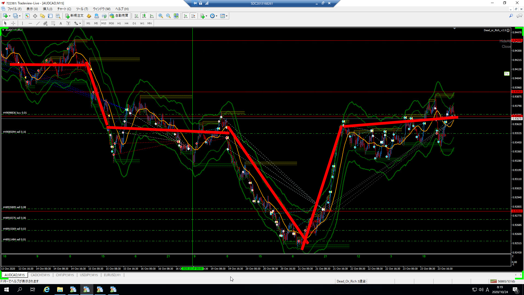Select the crosshair cursor mode
Screen dimensions: 524x295
[x=13, y=23]
